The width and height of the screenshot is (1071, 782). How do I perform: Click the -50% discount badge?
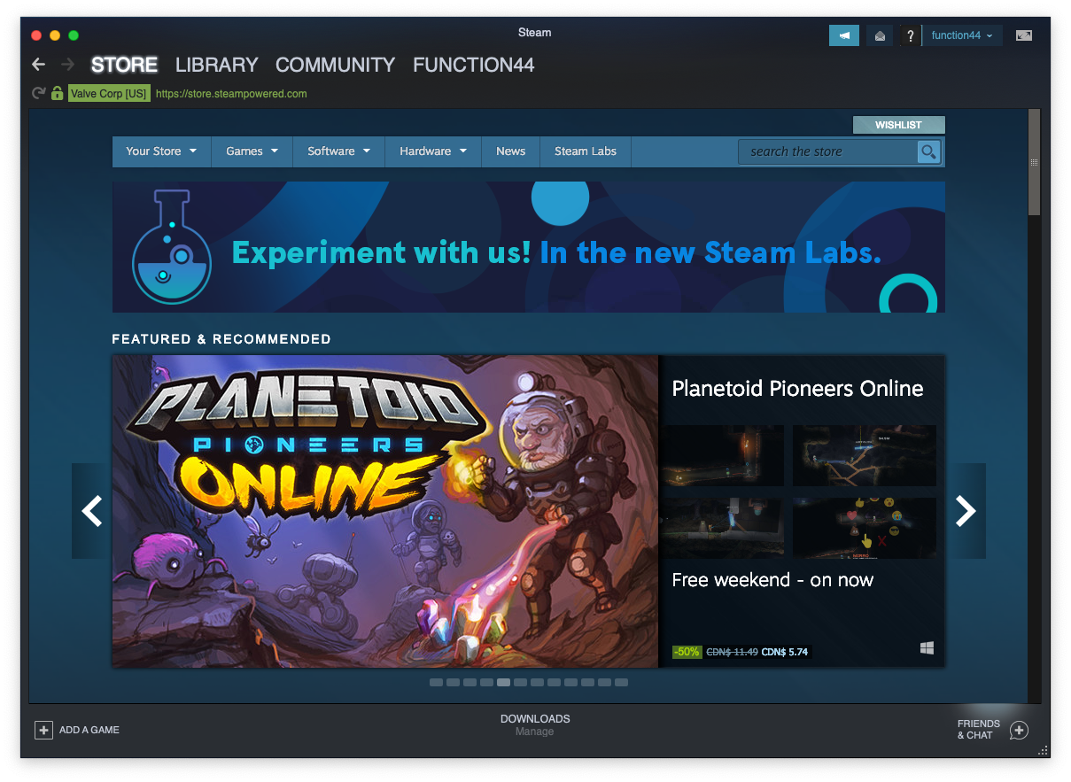tap(687, 652)
